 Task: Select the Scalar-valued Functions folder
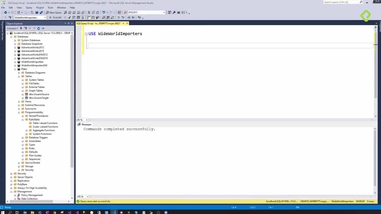coord(45,127)
